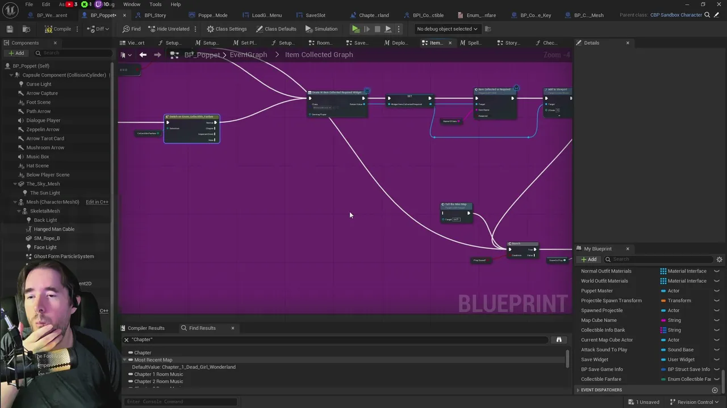Viewport: 727px width, 408px height.
Task: Click the Browse to asset icon
Action: pyautogui.click(x=26, y=29)
